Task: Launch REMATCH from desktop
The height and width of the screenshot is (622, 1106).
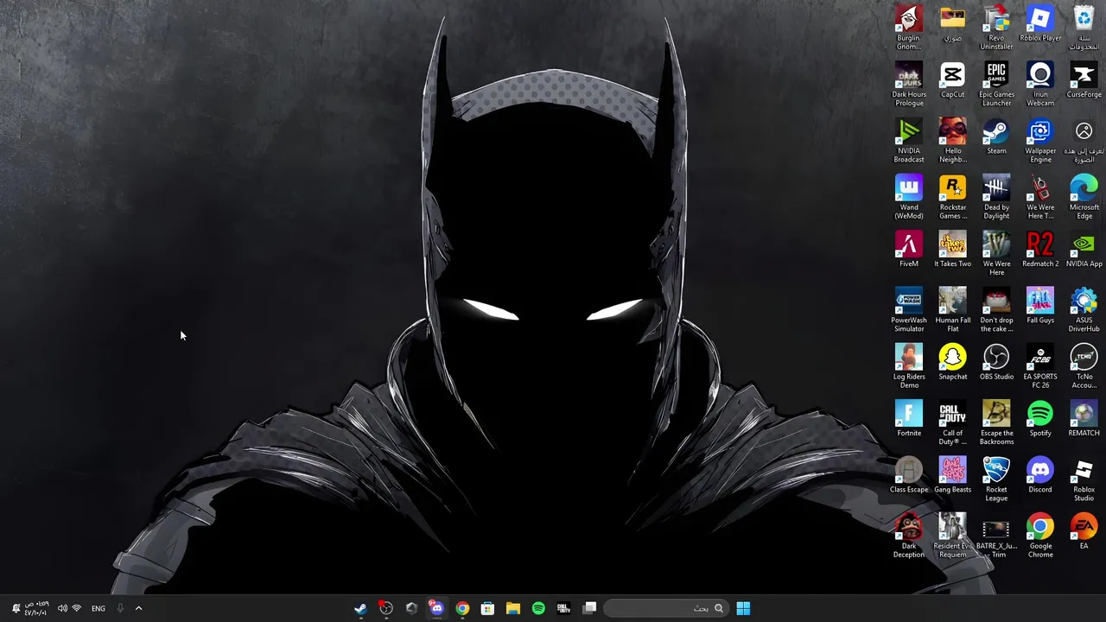Action: coord(1084,419)
